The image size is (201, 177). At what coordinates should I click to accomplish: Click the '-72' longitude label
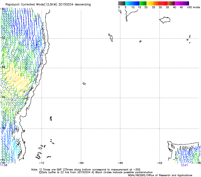point(41,163)
